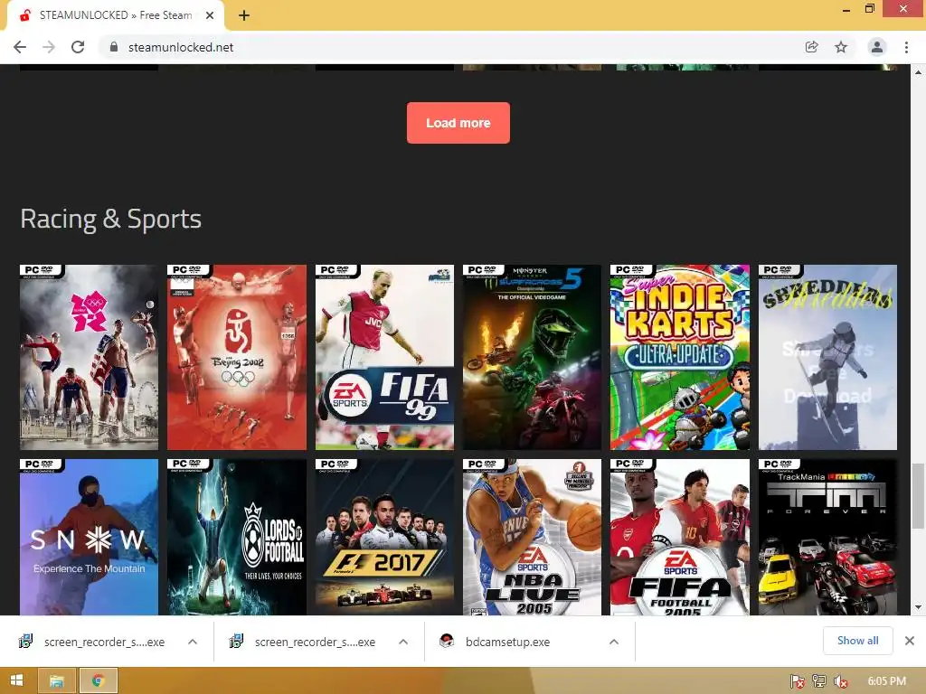Click the browser Forward arrow
926x694 pixels.
point(49,47)
